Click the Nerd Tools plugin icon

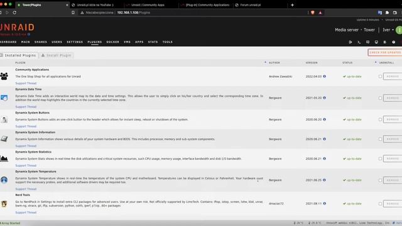point(4,203)
